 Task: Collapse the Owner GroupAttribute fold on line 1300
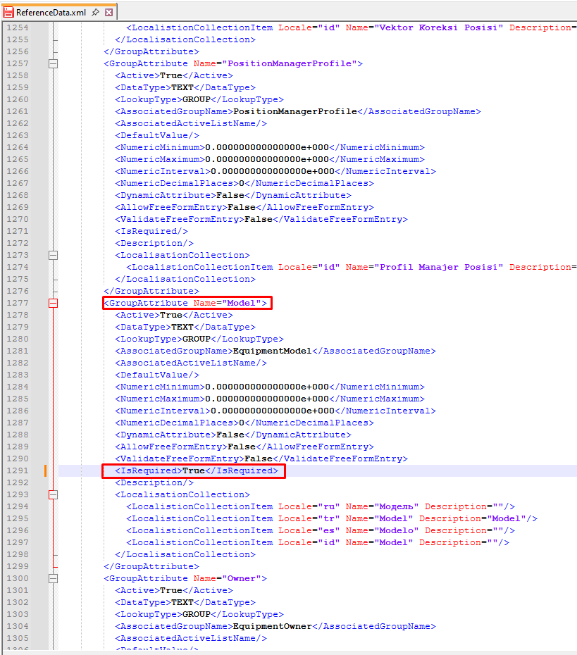54,578
